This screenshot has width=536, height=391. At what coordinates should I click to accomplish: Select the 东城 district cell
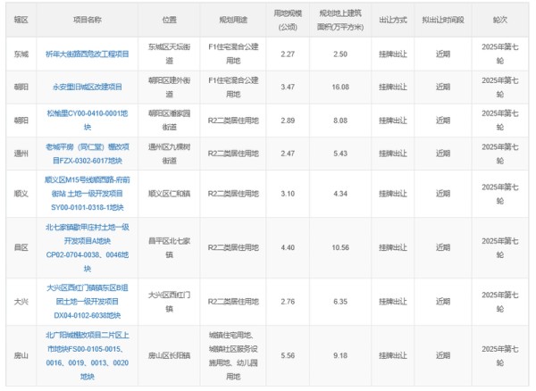21,54
